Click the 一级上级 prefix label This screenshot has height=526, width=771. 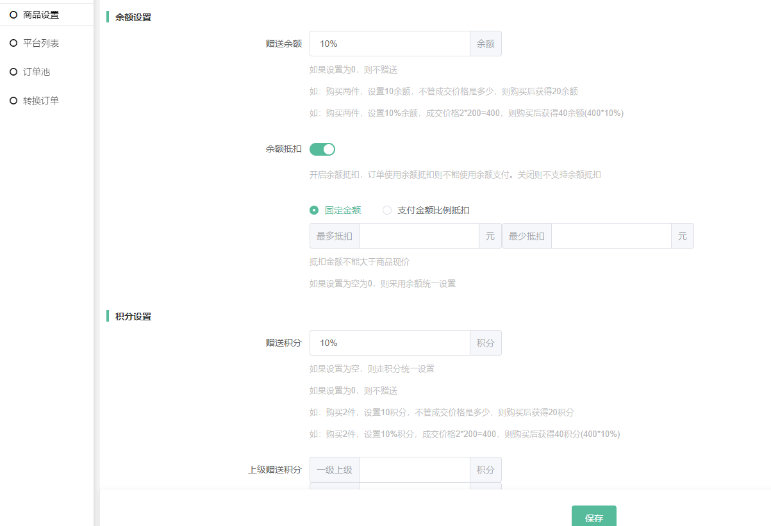[x=335, y=470]
